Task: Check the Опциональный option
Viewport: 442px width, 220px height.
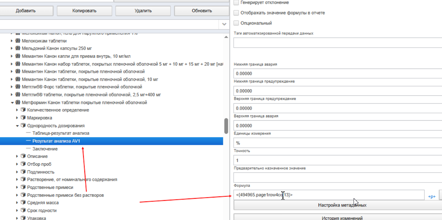Action: pyautogui.click(x=236, y=23)
